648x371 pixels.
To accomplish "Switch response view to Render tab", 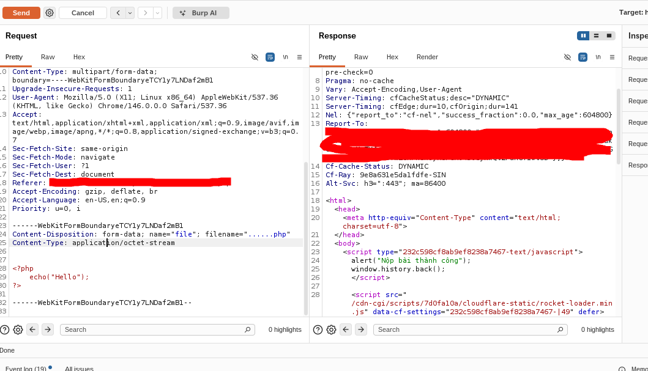I will click(427, 57).
